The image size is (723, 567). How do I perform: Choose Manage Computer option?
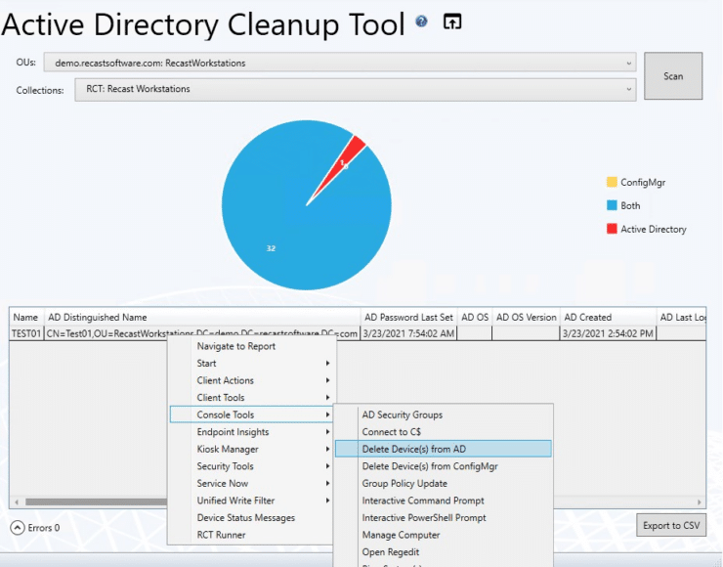[x=444, y=535]
